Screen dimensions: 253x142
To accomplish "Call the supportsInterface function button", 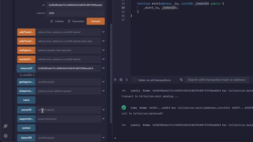I will [26, 119].
